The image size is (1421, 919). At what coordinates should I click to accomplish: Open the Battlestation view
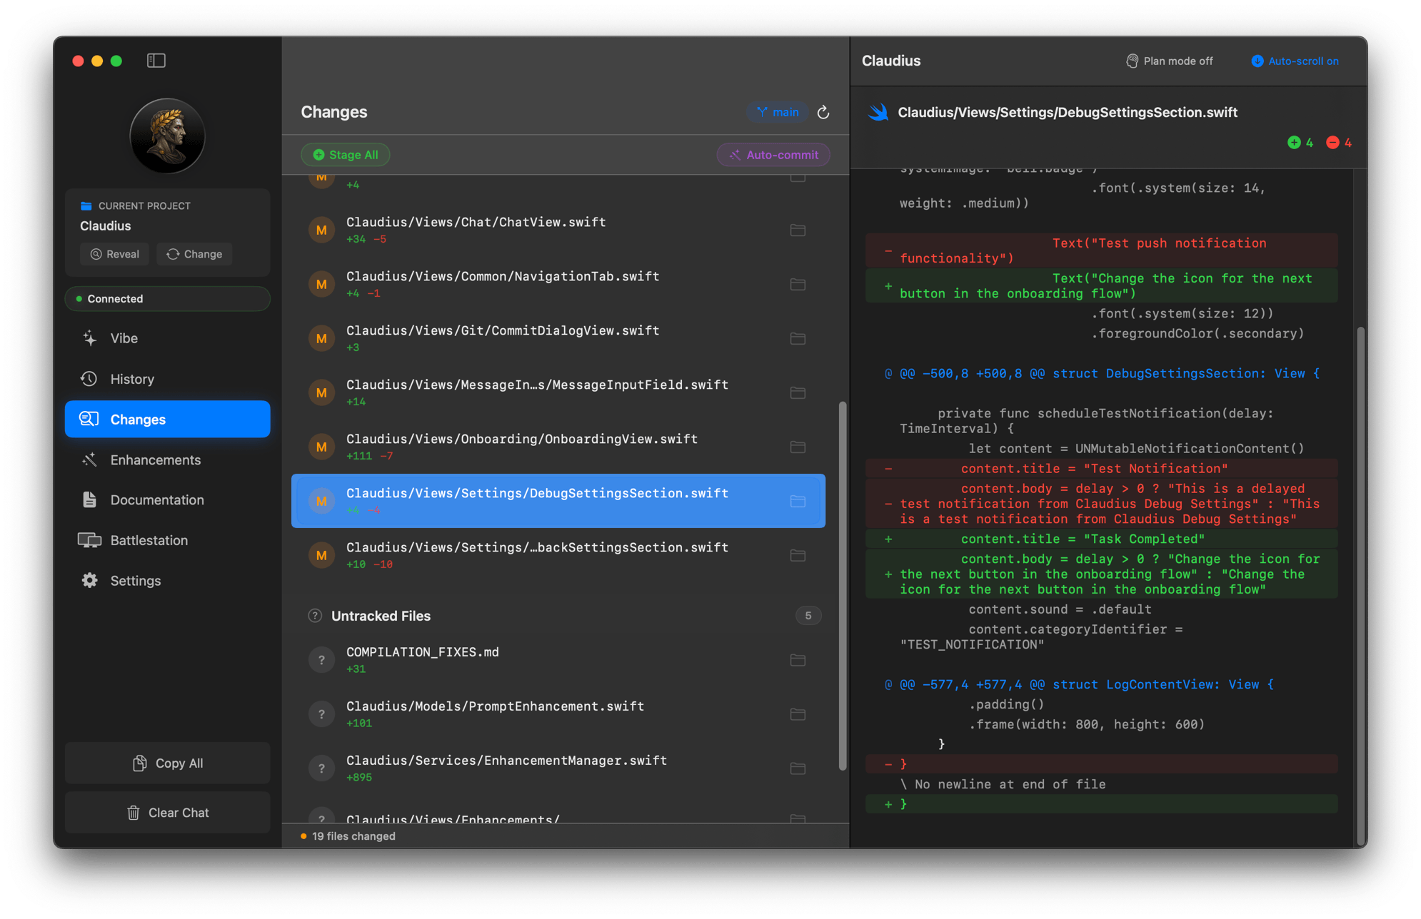[x=149, y=540]
